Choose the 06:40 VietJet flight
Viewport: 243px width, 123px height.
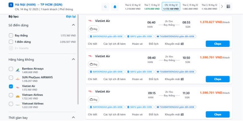218,44
